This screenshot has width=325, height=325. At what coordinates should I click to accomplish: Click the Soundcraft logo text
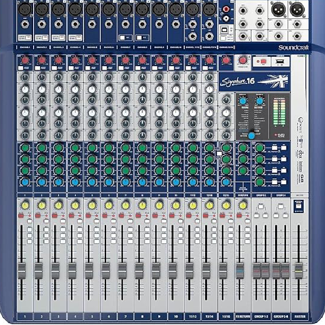293,48
